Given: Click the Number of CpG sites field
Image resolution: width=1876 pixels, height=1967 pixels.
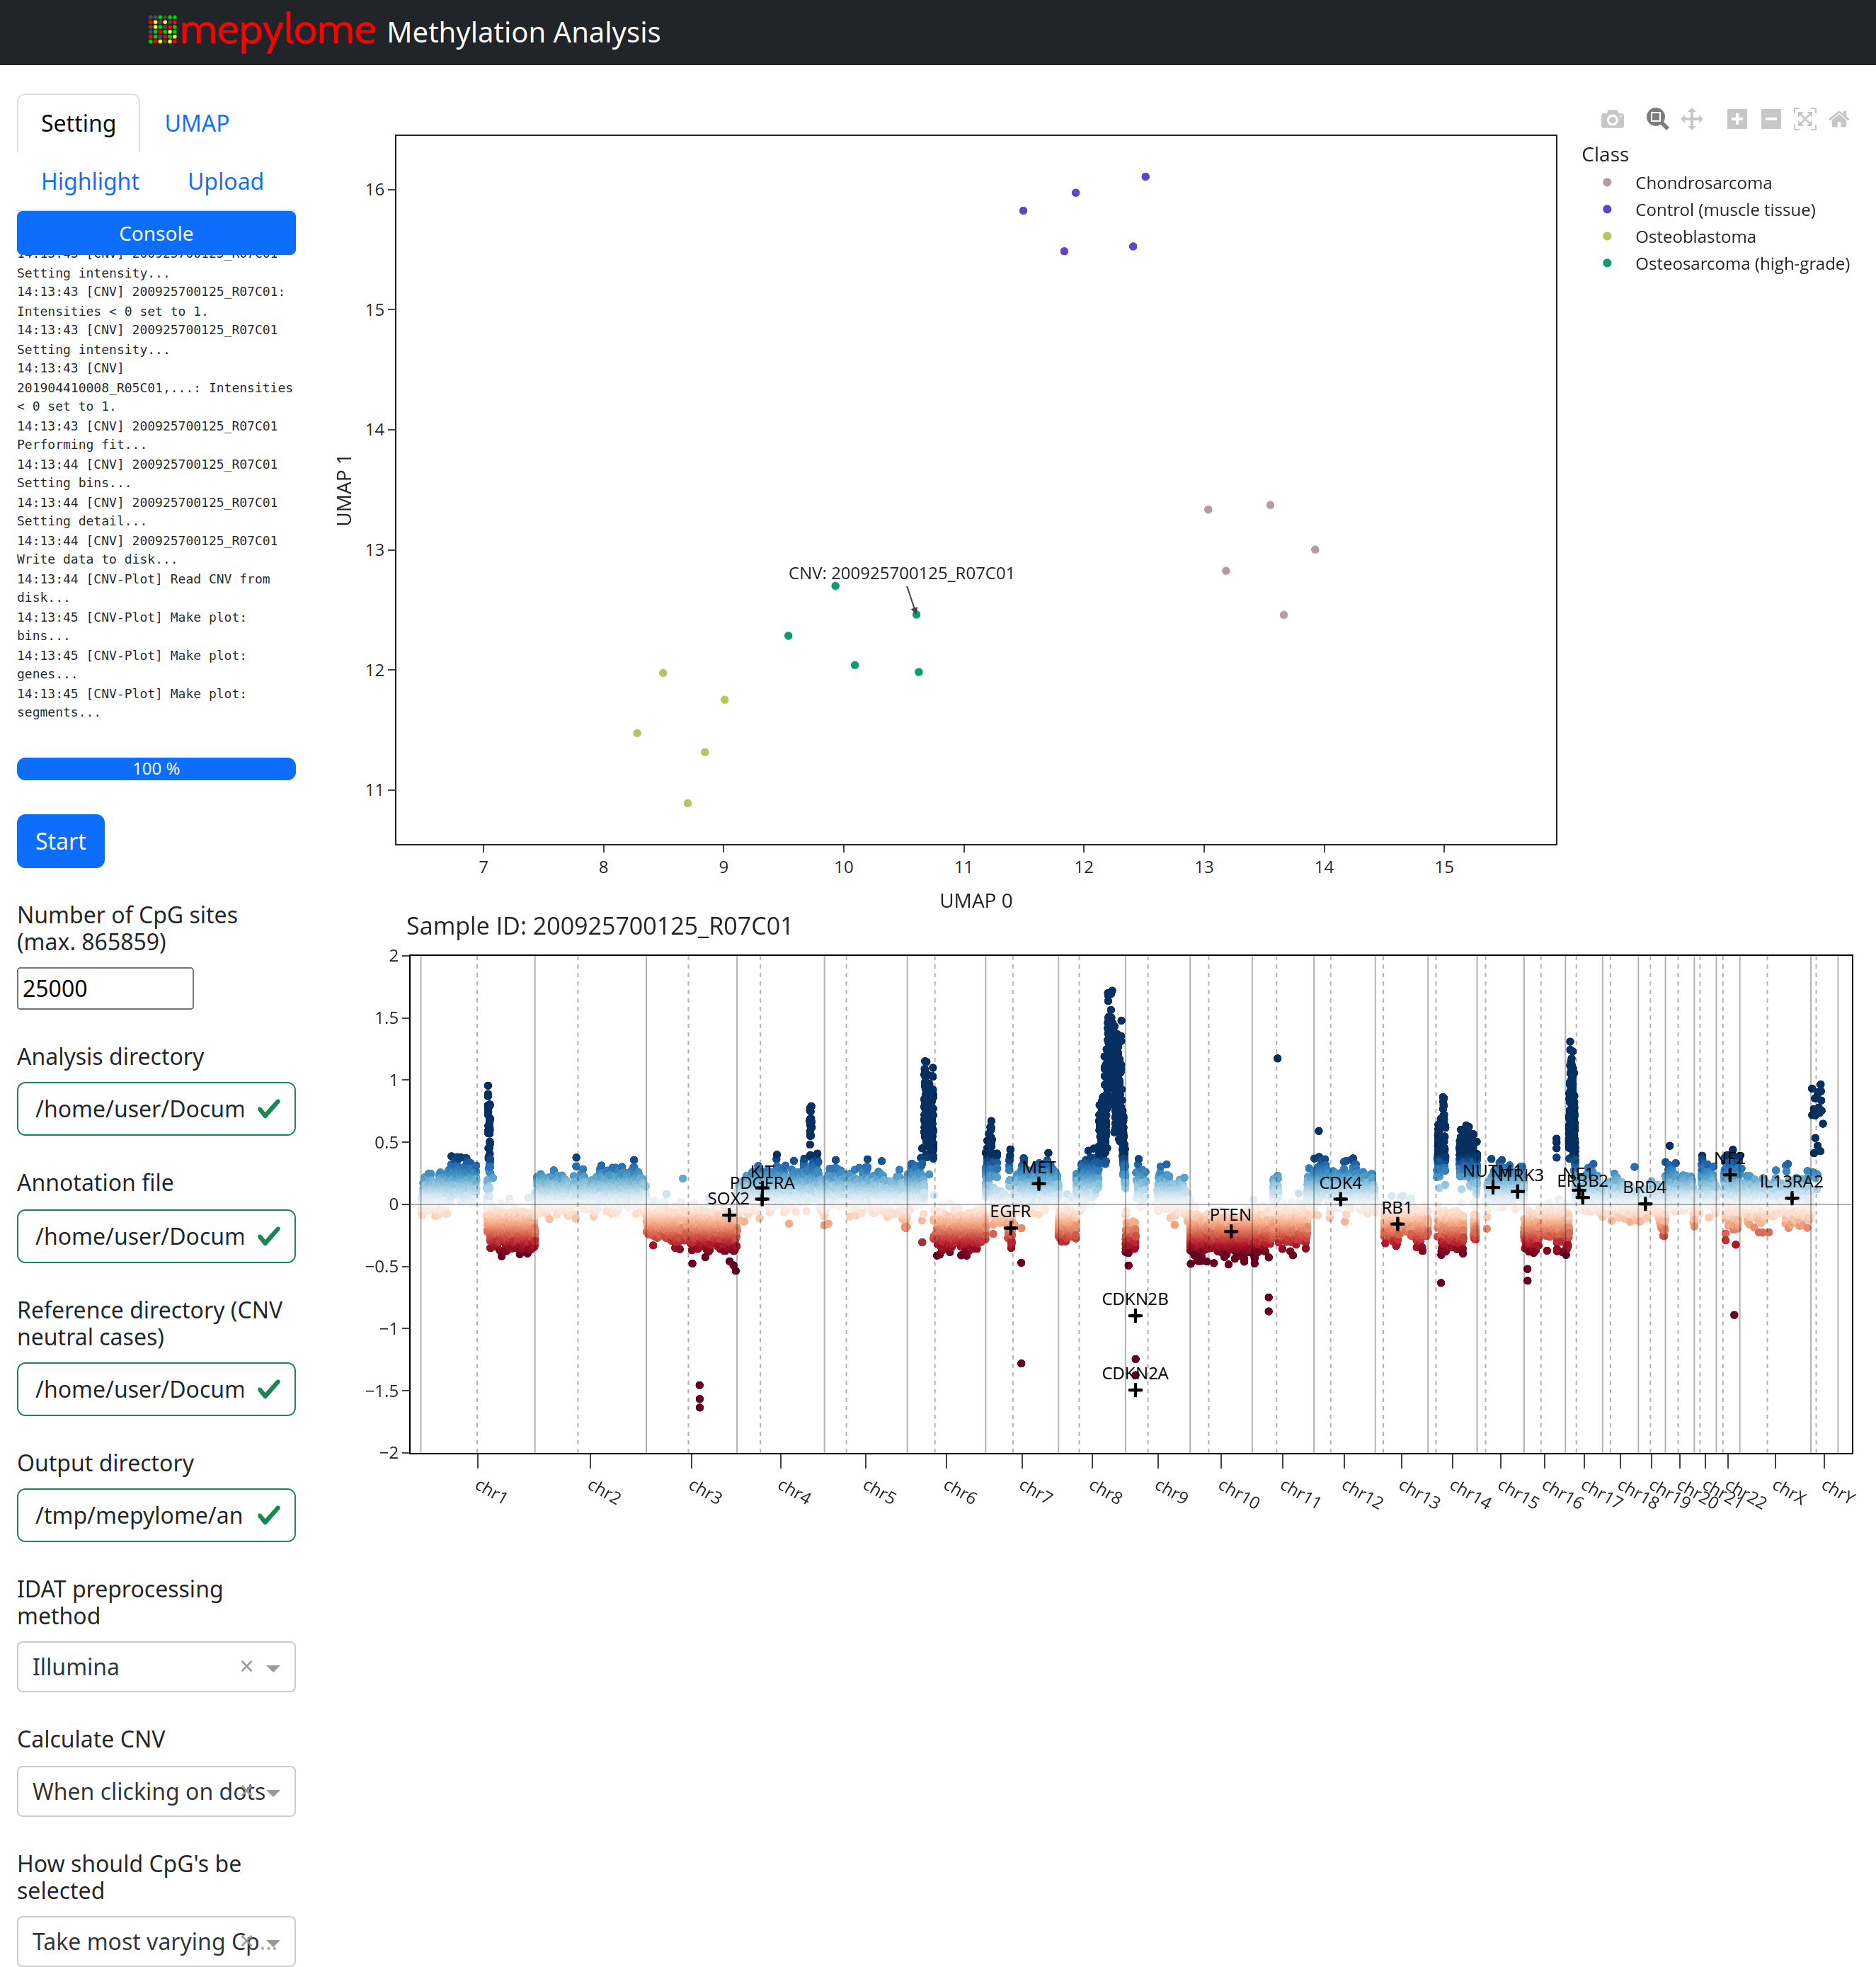Looking at the screenshot, I should pos(105,988).
